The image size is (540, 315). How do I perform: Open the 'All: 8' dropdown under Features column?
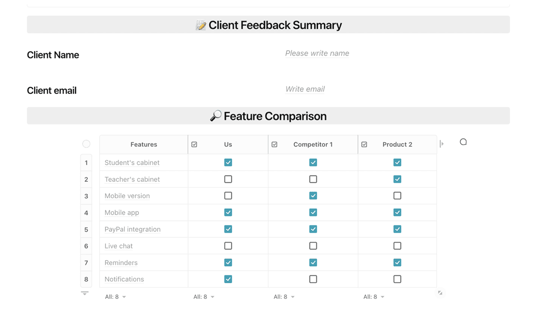116,297
